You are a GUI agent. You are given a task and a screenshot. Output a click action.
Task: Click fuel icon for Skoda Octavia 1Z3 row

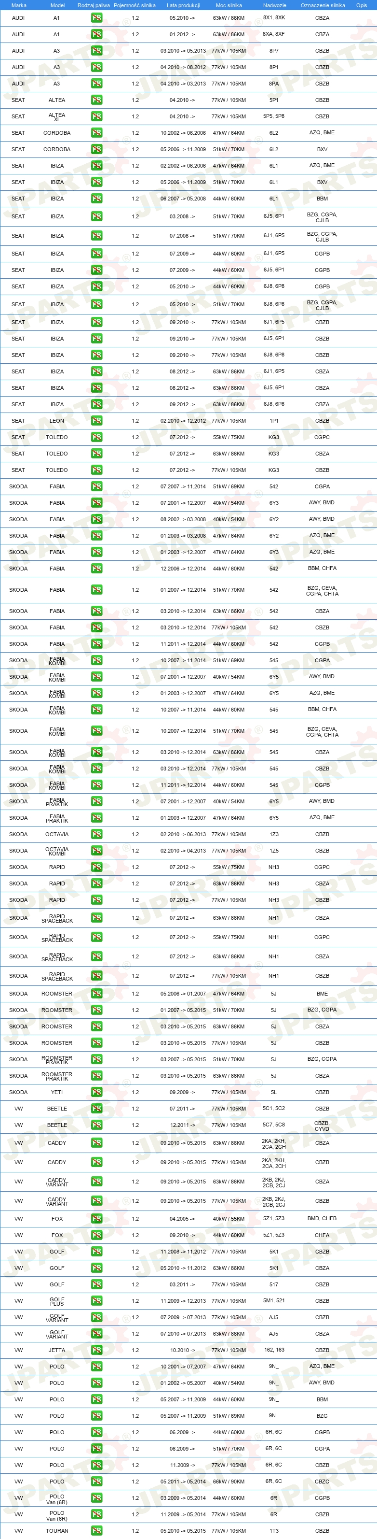[96, 834]
